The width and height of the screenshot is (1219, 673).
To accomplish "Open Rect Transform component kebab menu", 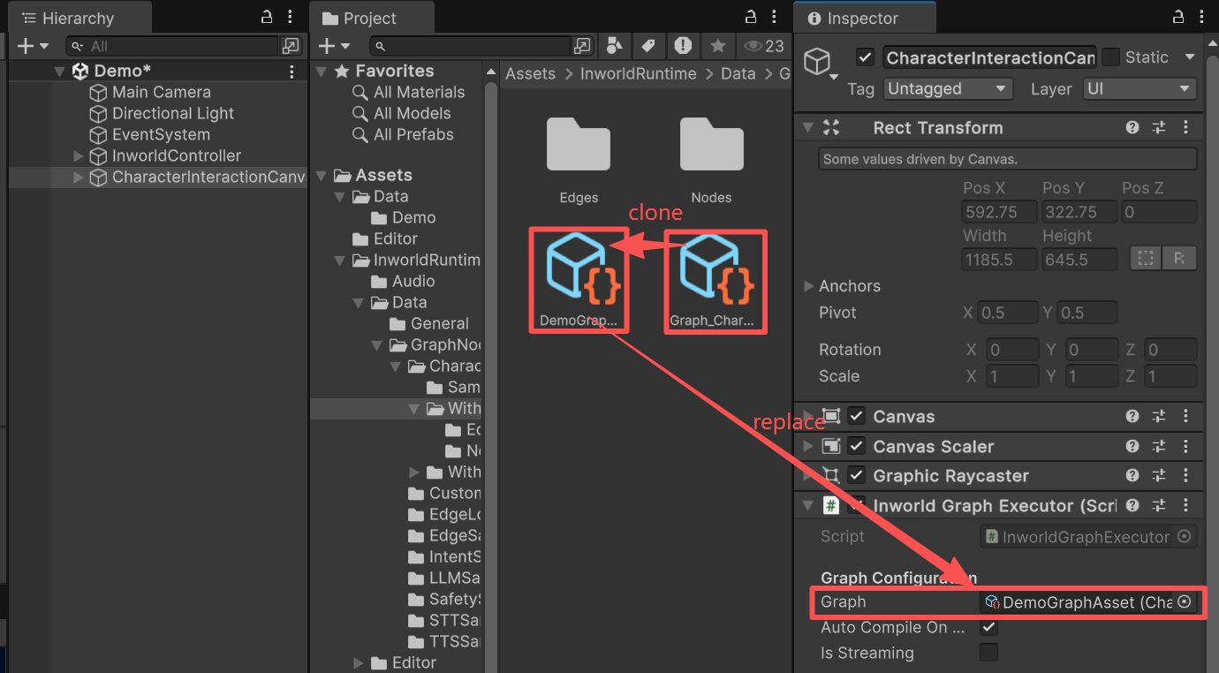I will [x=1185, y=128].
